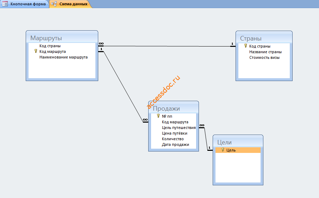
Task: Select the Страны table title bar
Action: tap(264, 38)
